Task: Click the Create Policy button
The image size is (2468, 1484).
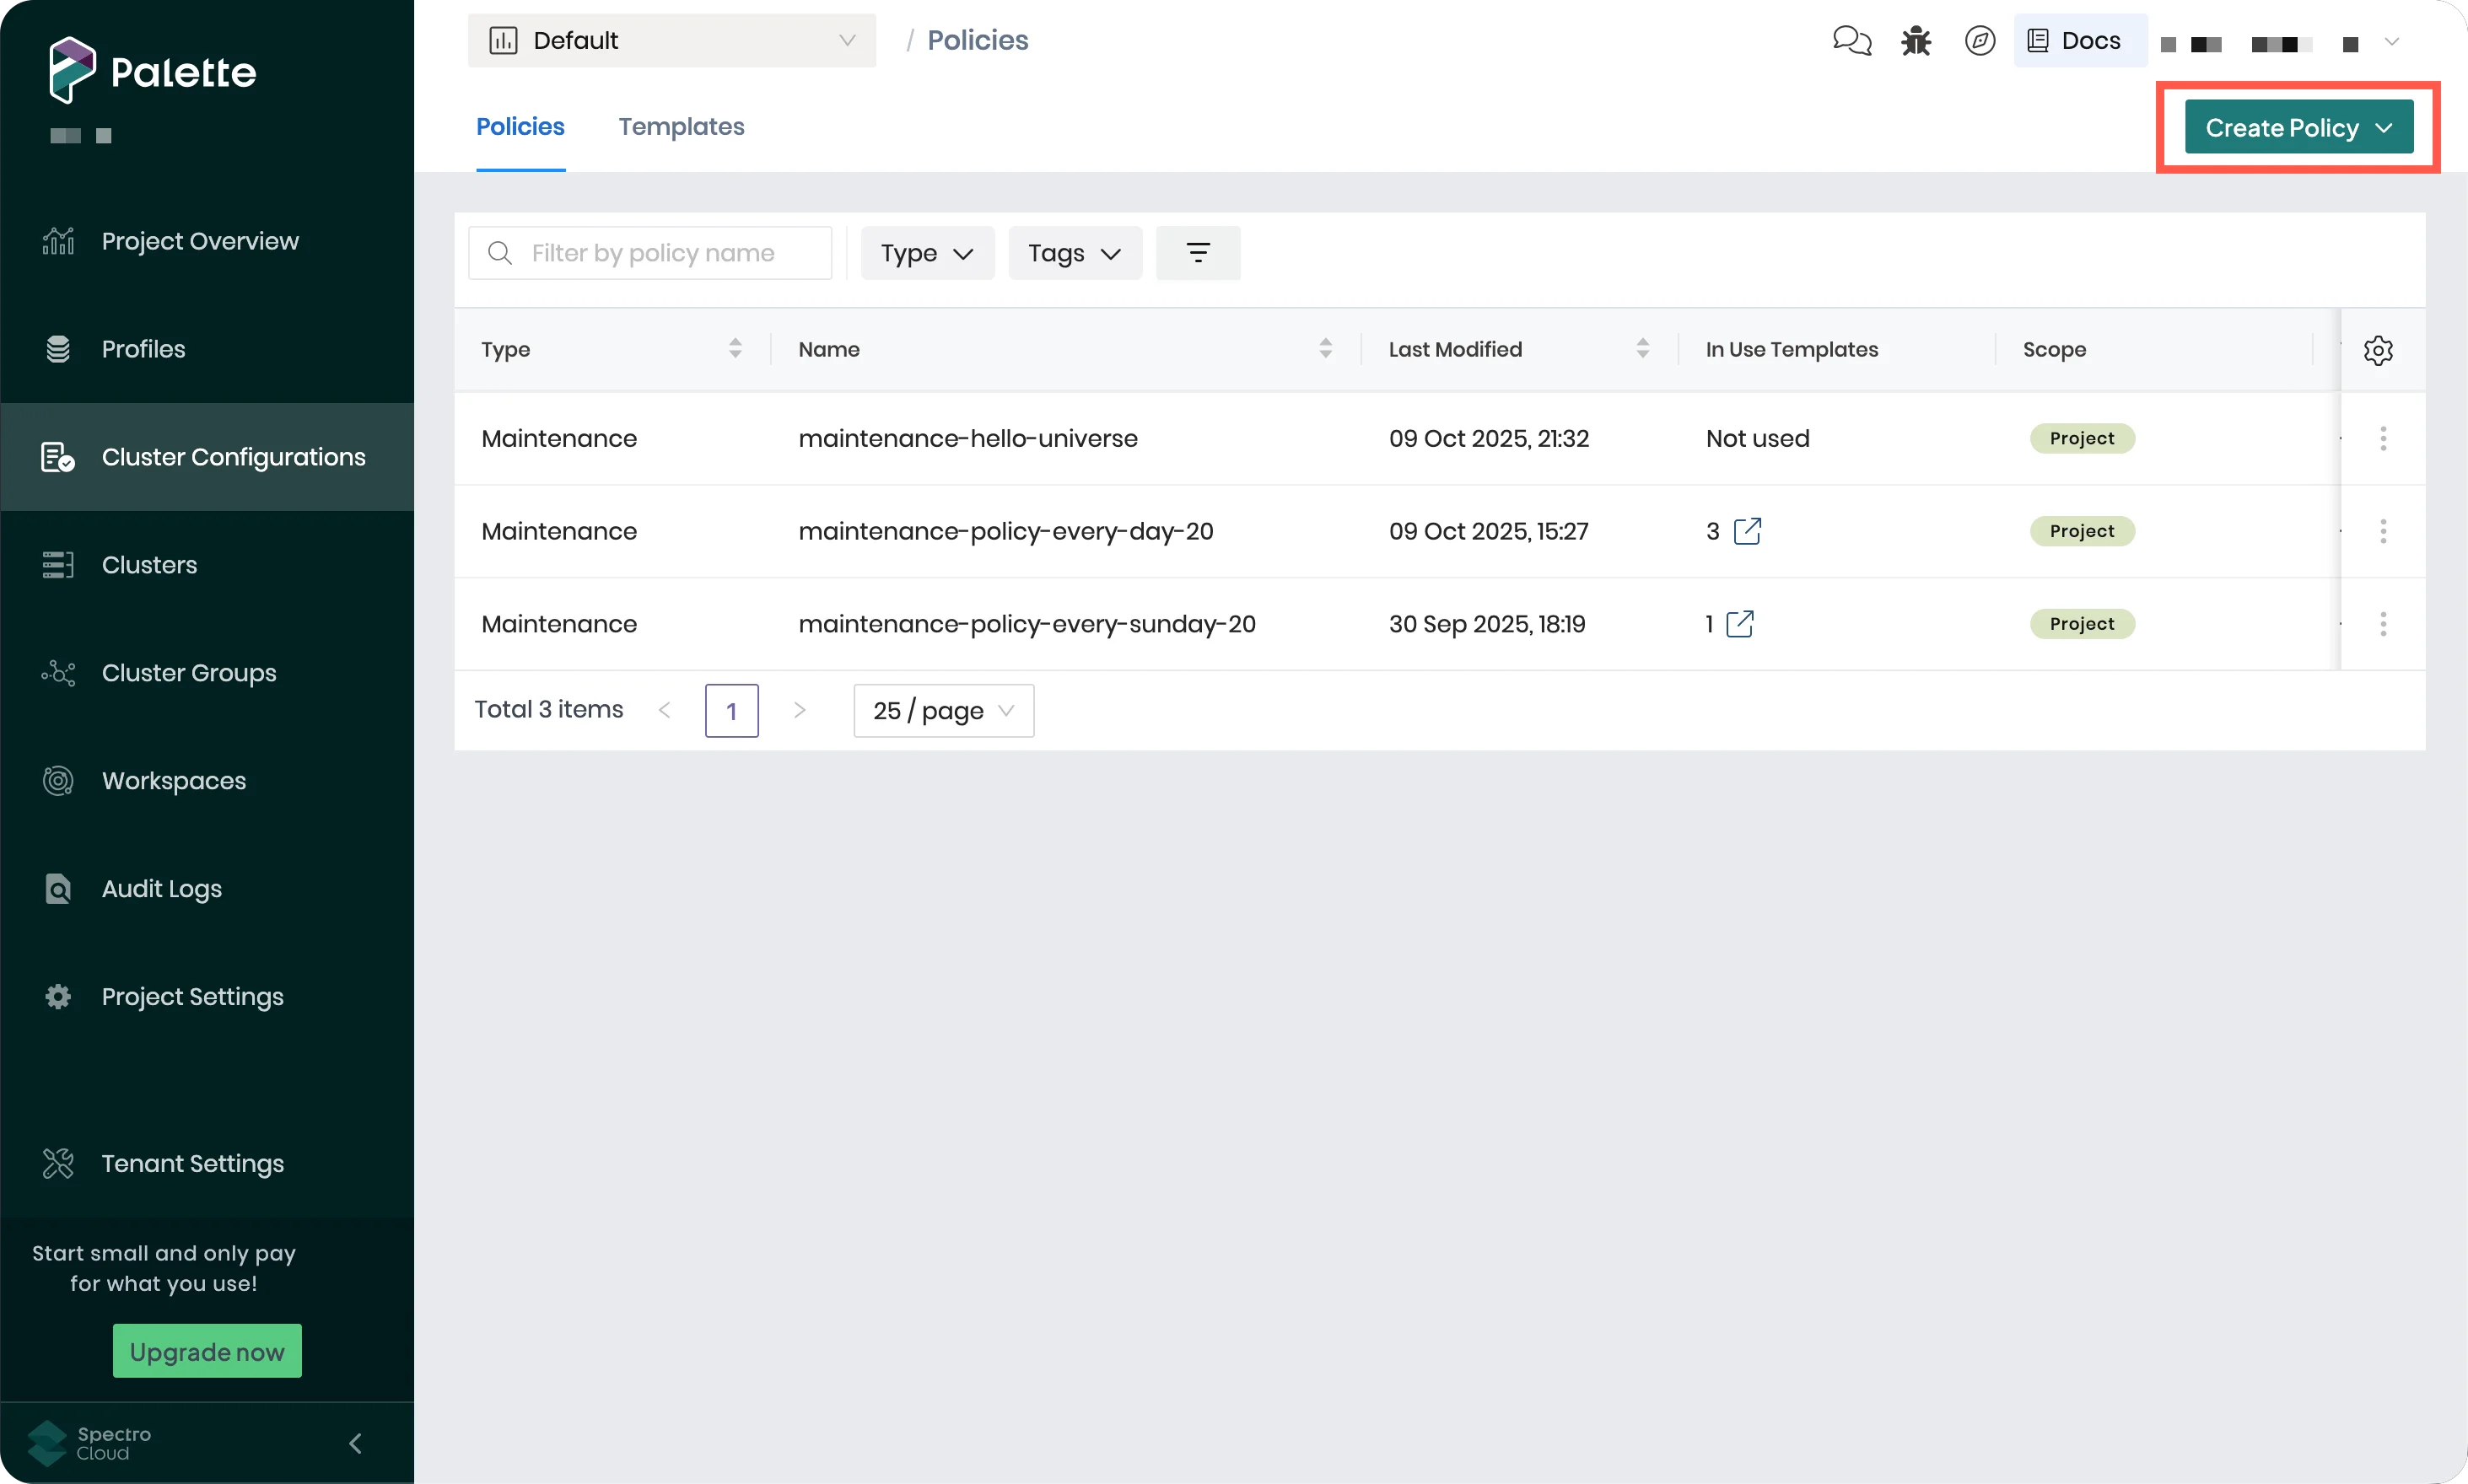Action: coord(2296,126)
